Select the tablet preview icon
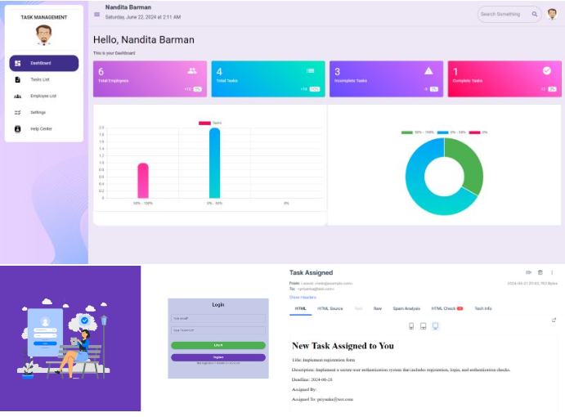Screen dimensions: 565x417 click(x=423, y=326)
